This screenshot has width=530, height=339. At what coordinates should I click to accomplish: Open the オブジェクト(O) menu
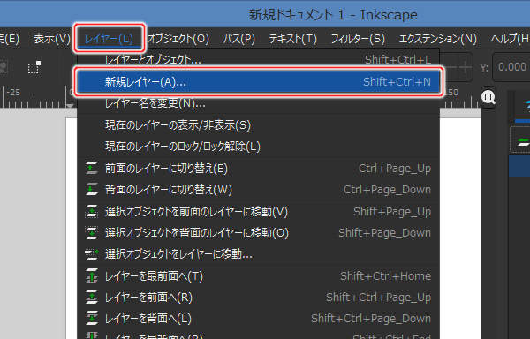[x=178, y=39]
